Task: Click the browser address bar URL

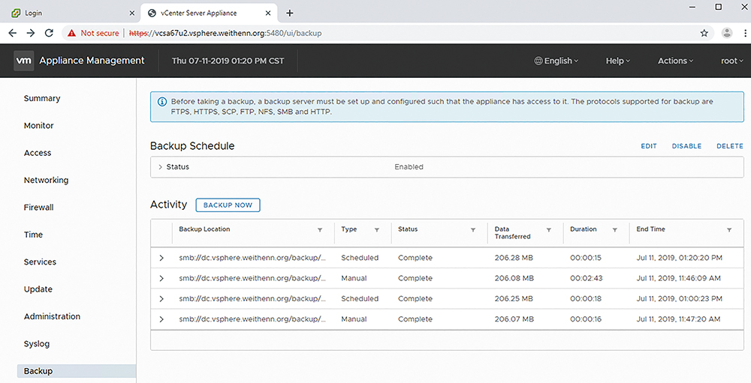Action: (225, 33)
